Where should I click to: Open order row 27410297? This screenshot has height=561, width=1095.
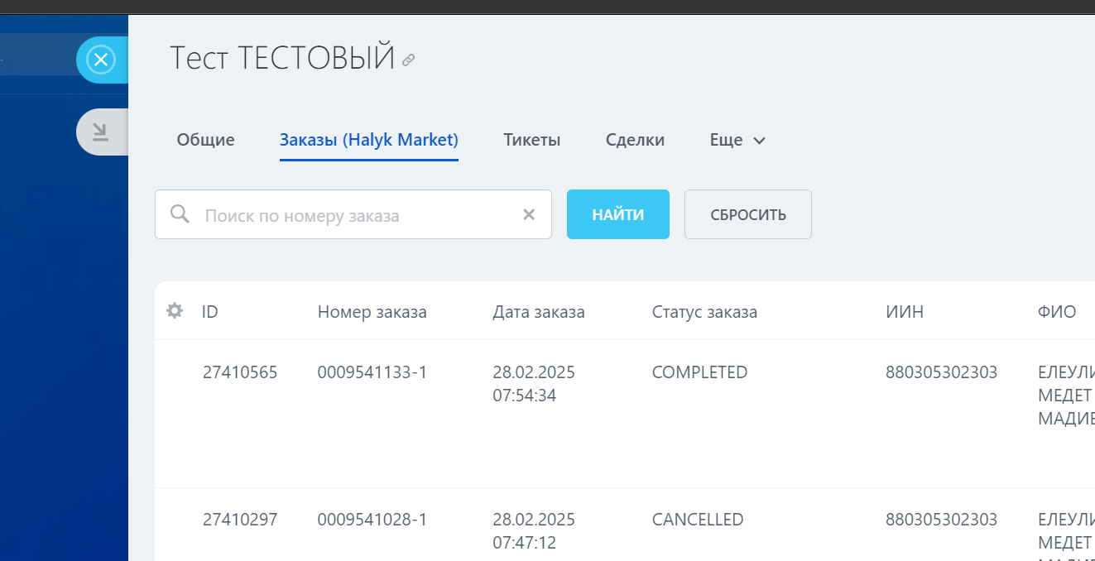(240, 519)
